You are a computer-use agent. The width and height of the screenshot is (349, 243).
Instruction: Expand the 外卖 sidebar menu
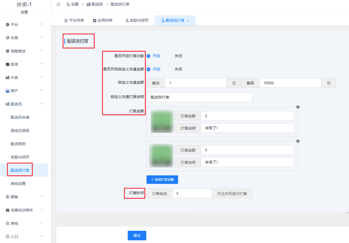41,77
